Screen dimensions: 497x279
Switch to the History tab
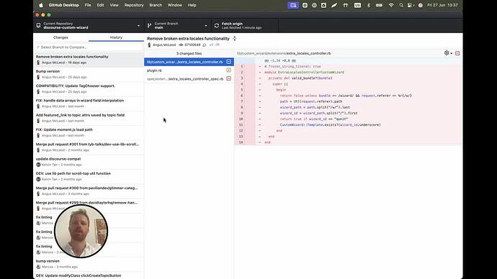[x=116, y=37]
